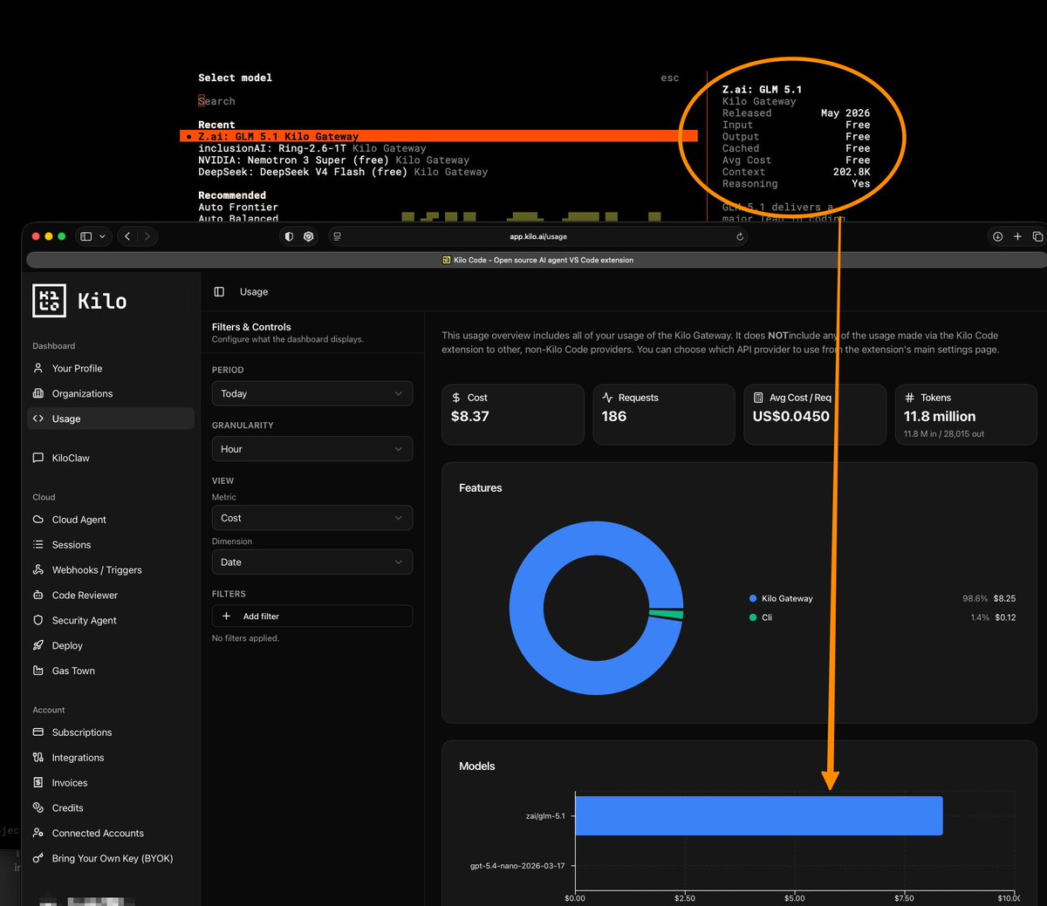Click the Cost stat card
The height and width of the screenshot is (906, 1047).
coord(513,415)
